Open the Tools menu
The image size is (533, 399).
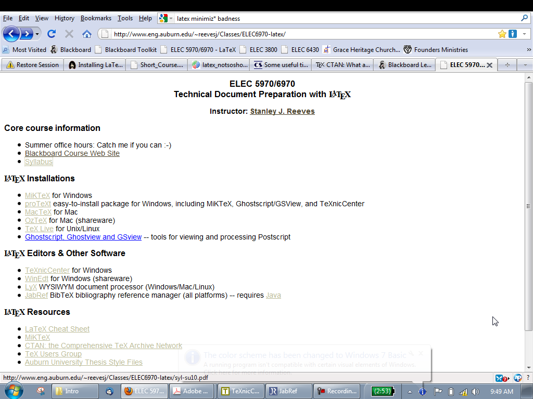[125, 18]
